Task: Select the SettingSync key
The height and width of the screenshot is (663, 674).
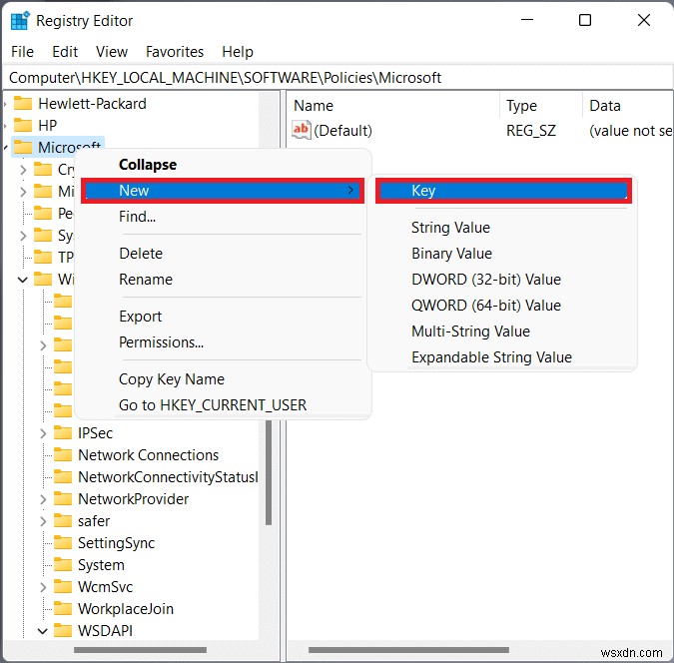Action: coord(116,542)
